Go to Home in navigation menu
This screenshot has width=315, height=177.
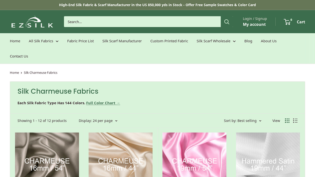[x=15, y=41]
